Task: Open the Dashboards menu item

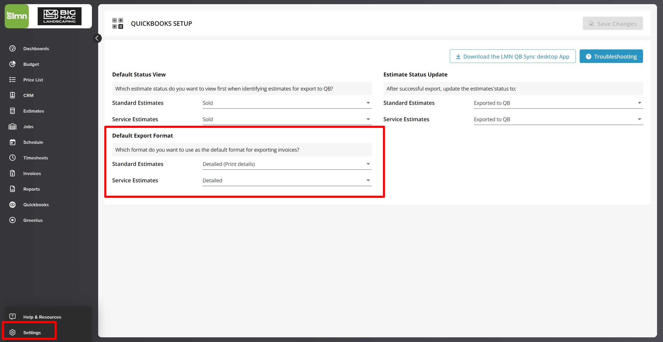Action: point(36,49)
